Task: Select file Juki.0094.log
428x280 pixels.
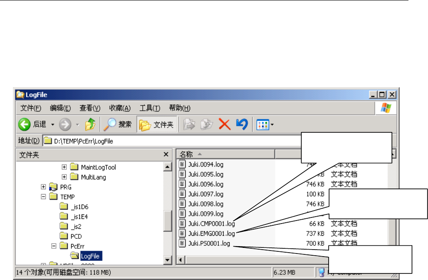Action: tap(206, 164)
